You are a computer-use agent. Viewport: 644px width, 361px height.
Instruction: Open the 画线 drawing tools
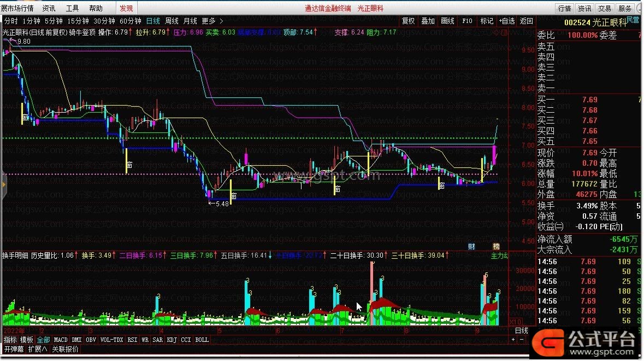[448, 21]
